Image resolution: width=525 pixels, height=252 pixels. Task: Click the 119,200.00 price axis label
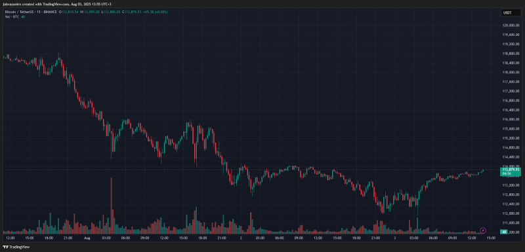[x=511, y=44]
